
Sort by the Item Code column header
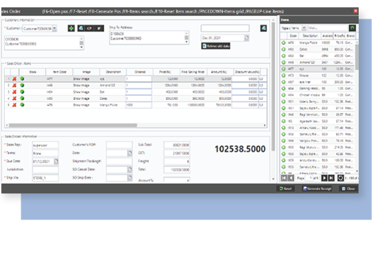click(59, 72)
